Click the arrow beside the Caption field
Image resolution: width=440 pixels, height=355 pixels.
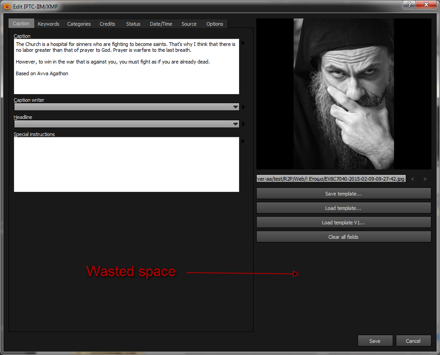tap(243, 43)
